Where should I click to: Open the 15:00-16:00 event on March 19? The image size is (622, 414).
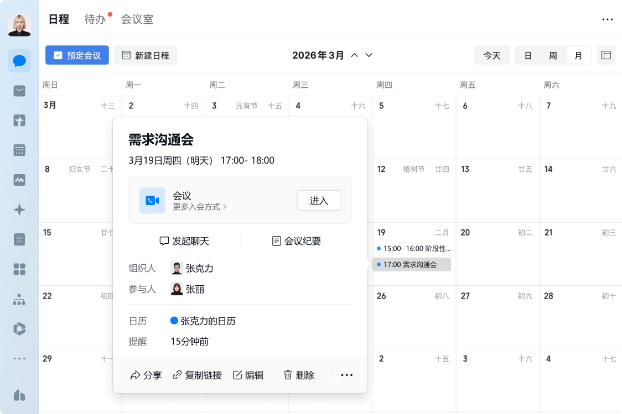[413, 249]
